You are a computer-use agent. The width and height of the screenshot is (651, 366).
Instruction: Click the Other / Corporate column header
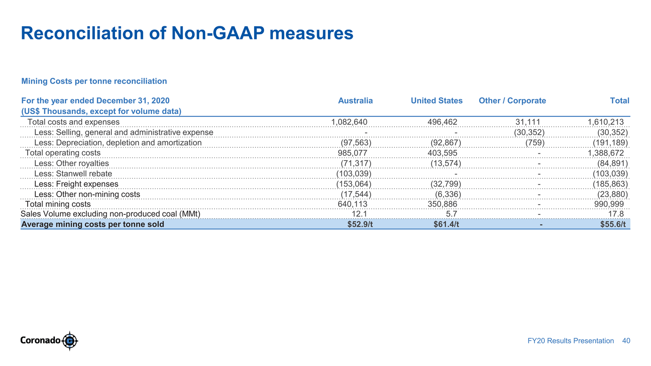point(512,100)
